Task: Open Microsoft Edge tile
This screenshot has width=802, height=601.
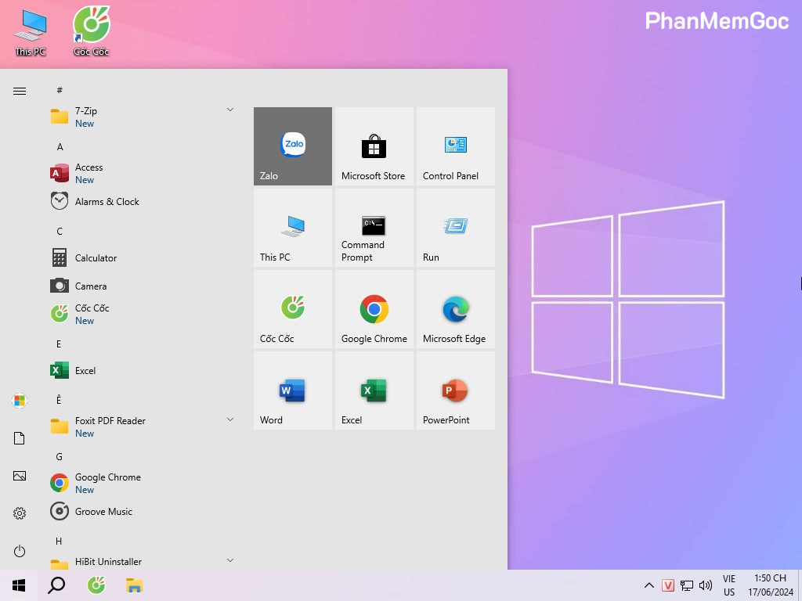Action: (455, 309)
